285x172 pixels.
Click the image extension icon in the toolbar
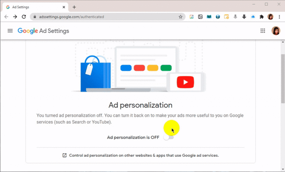(200, 17)
